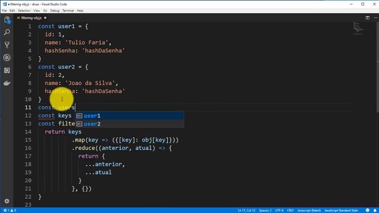Click line number 16 in the gutter
379x213 pixels.
click(x=28, y=148)
